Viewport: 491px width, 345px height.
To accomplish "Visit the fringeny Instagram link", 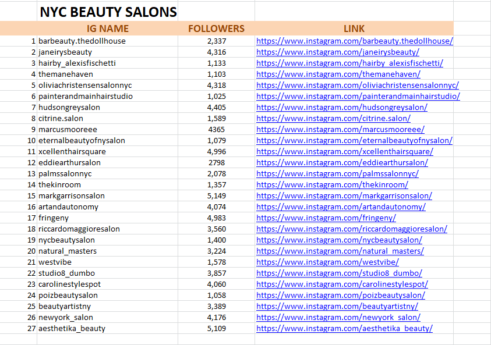I will point(326,218).
